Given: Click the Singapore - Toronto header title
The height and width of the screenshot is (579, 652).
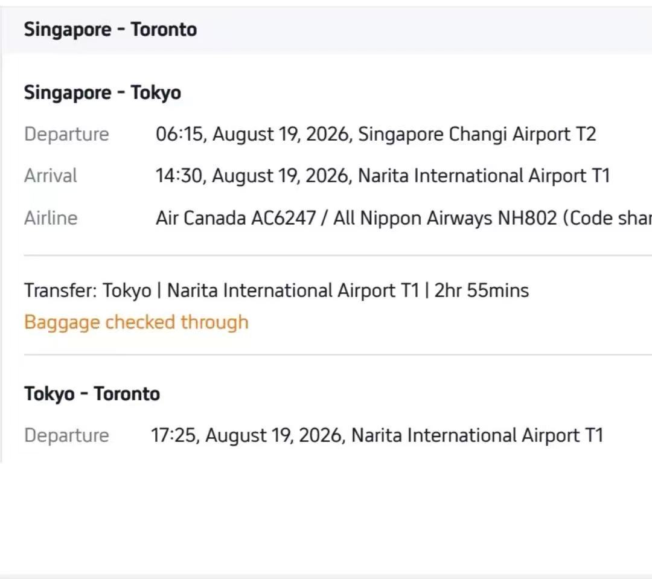Looking at the screenshot, I should [110, 30].
